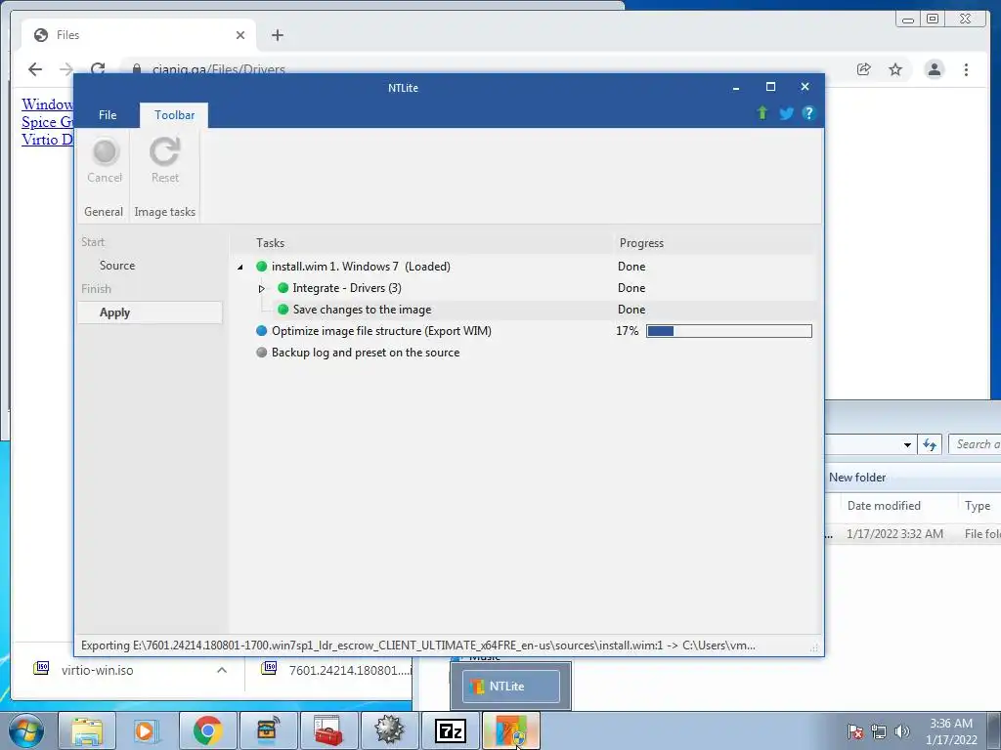Open the Spice link on the webpage
Screen dimensions: 1001x750
[47, 122]
